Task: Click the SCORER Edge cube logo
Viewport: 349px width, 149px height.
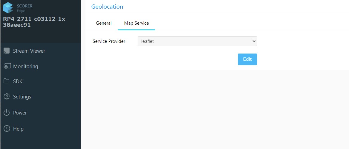Action: (x=8, y=8)
